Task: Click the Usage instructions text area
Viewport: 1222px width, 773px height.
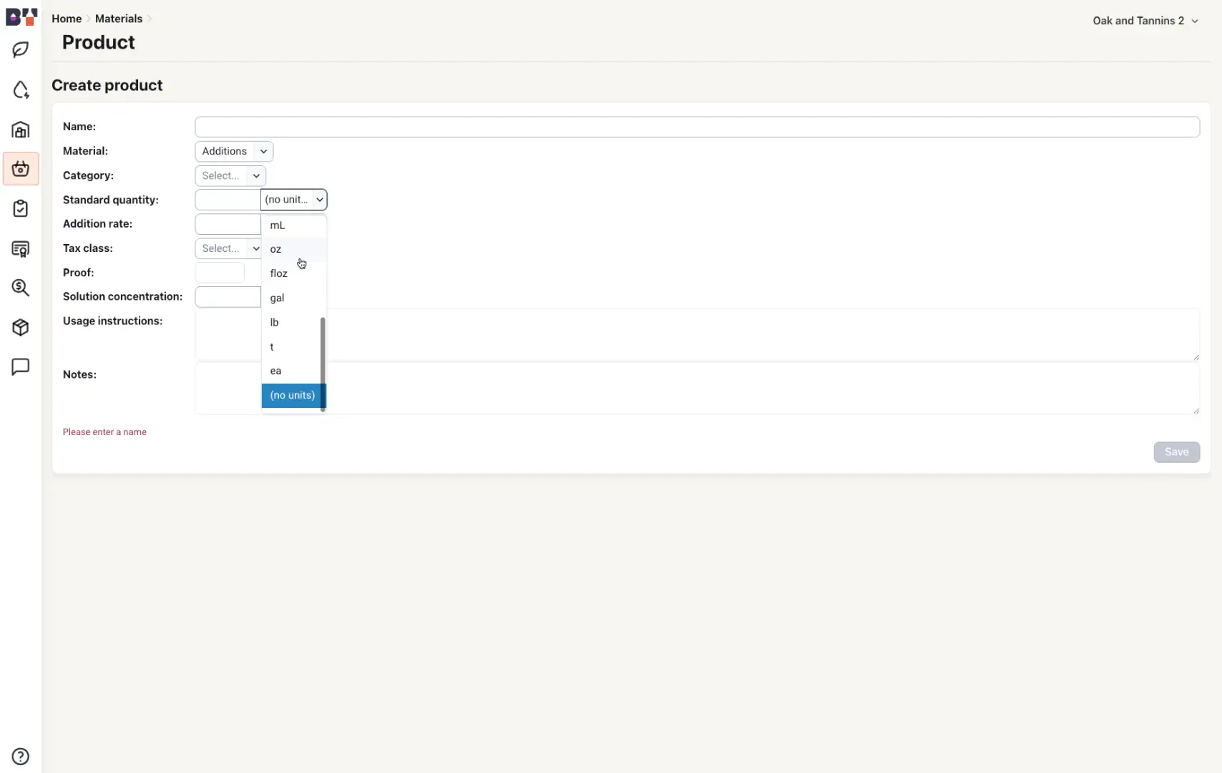Action: coord(697,335)
